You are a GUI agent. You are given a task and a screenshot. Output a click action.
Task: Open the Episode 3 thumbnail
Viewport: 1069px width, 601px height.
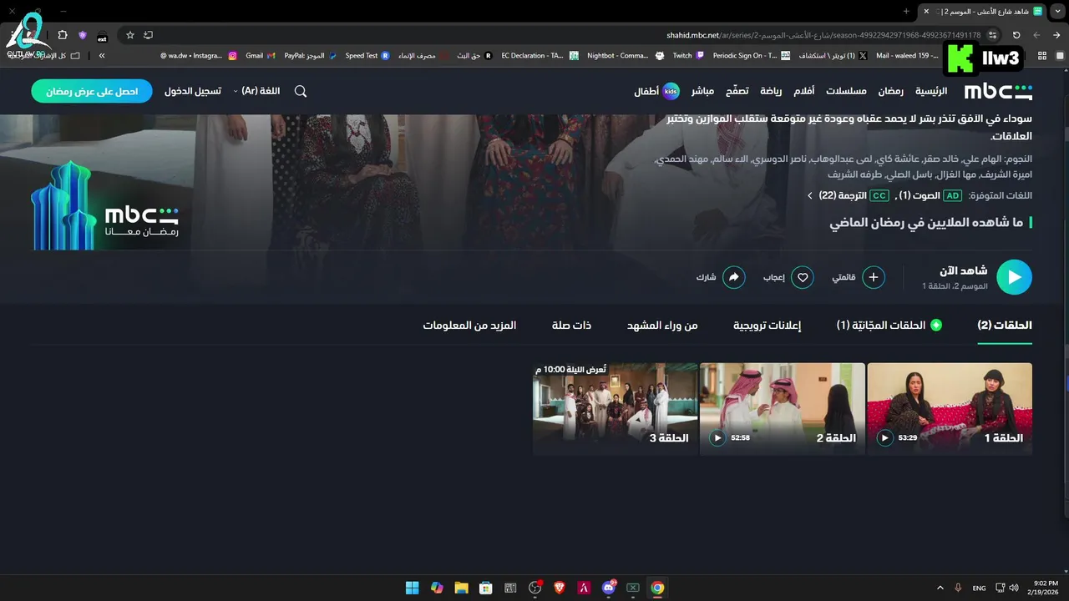pos(616,408)
